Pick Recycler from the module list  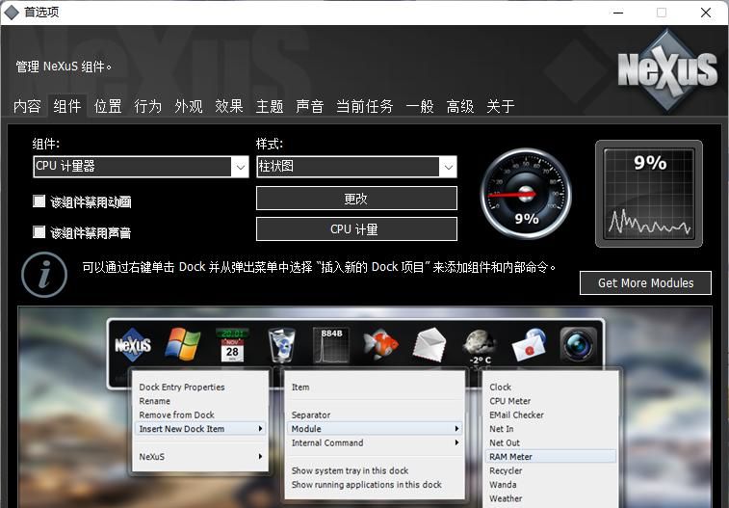(x=506, y=470)
